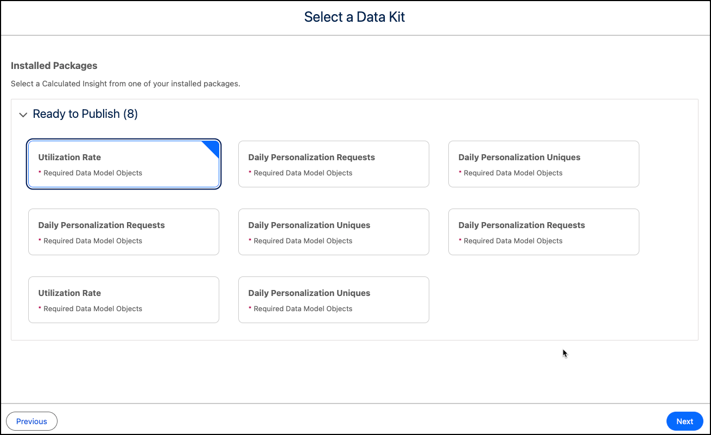Click the Installed Packages heading
Image resolution: width=711 pixels, height=435 pixels.
[54, 66]
